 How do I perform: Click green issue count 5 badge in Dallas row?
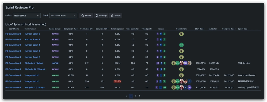[165, 63]
